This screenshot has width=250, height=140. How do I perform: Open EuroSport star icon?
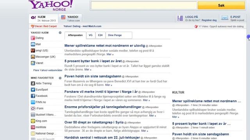tap(33, 90)
